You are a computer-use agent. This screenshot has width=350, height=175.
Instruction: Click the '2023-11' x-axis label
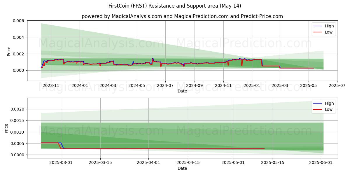click(51, 86)
